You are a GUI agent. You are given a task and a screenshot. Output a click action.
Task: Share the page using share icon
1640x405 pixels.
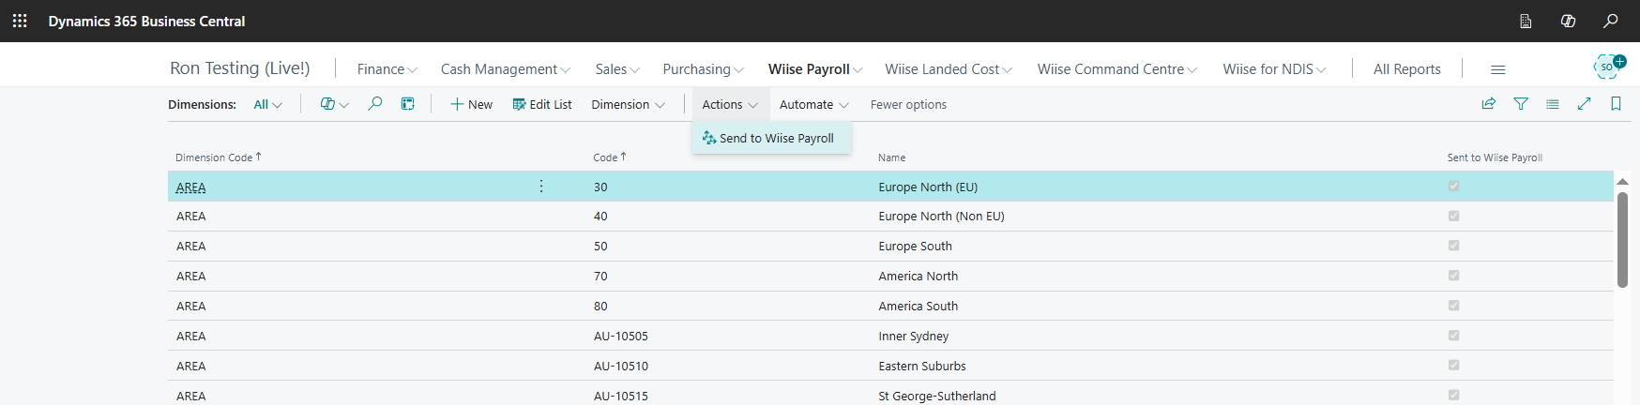[1488, 104]
